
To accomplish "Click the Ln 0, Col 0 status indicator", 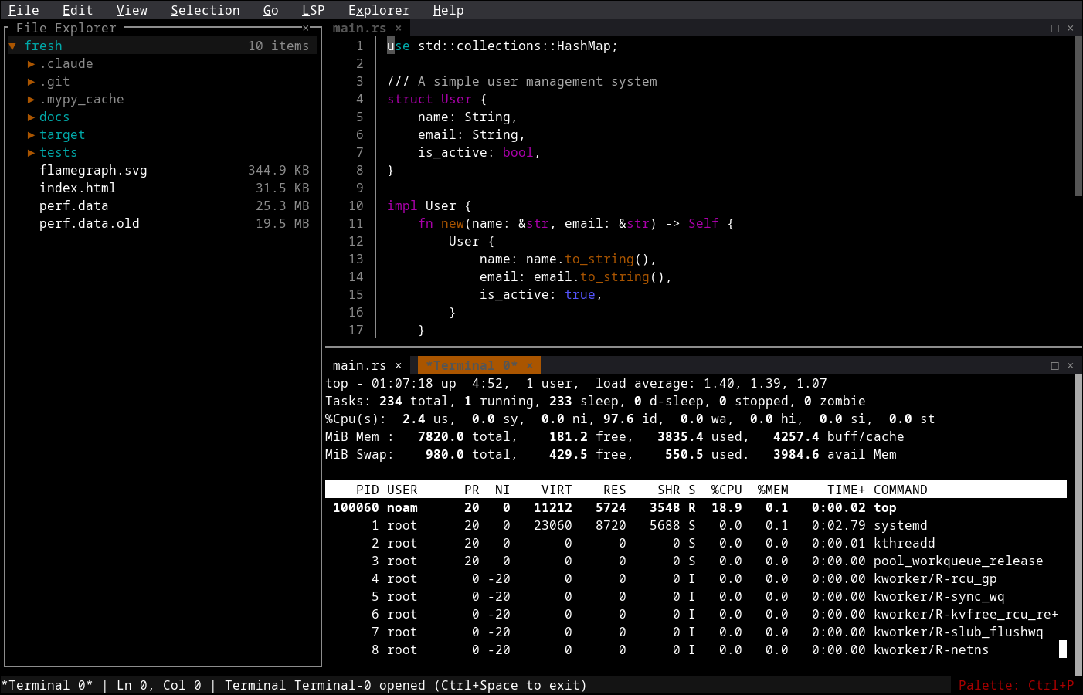I will point(148,685).
